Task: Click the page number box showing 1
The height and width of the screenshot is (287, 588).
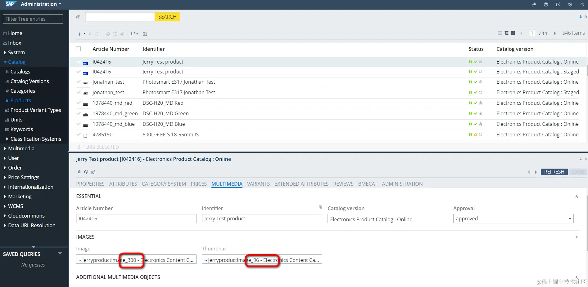Action: [532, 33]
